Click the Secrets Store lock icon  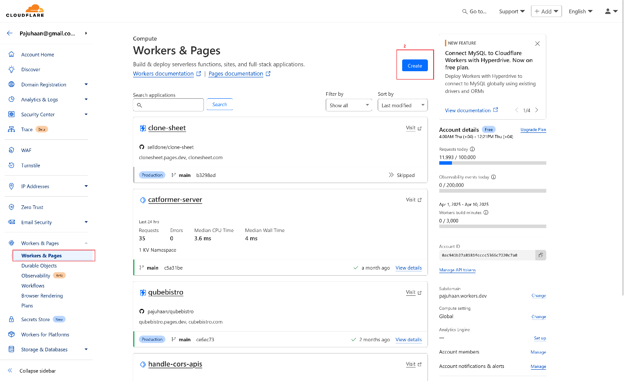11,319
